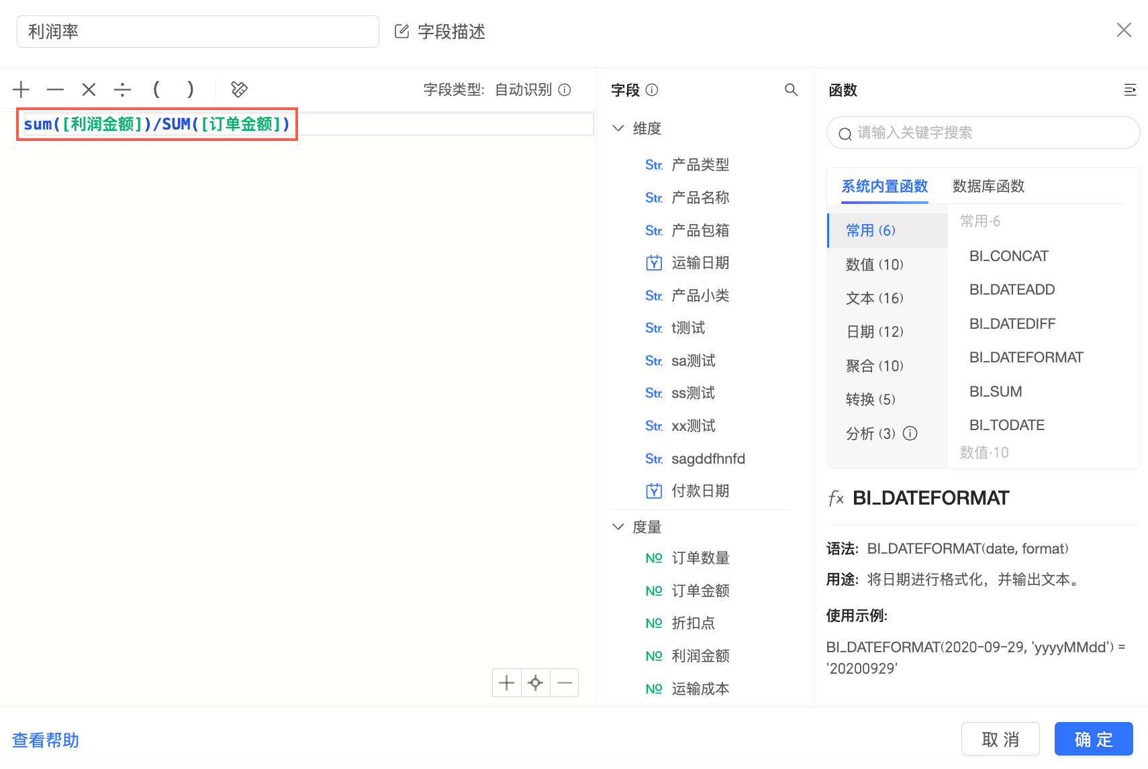Click the edit icon beside 字段描述
Screen dimensions: 1148x769
[x=401, y=32]
